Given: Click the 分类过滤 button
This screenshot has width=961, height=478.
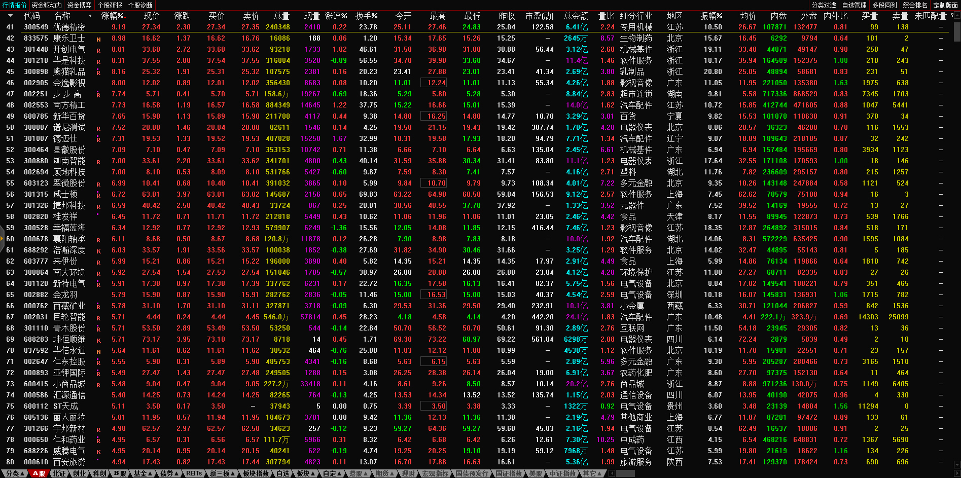Looking at the screenshot, I should tap(824, 5).
